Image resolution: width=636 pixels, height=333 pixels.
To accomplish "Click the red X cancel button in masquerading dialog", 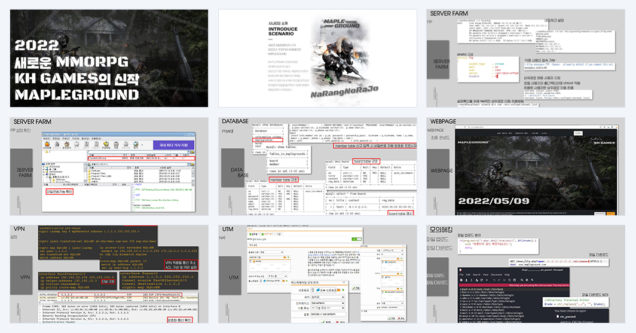I will 340,322.
